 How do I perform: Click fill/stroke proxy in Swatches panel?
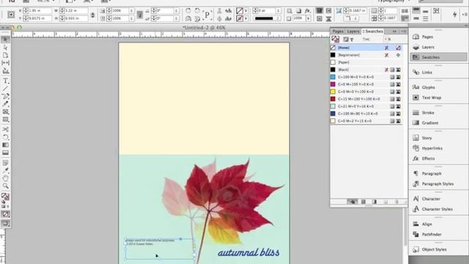(x=336, y=39)
